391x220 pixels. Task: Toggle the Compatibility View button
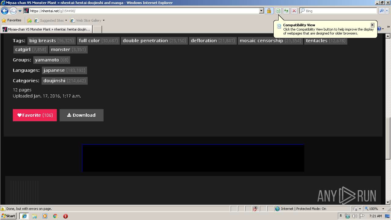click(278, 11)
